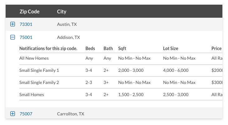The height and width of the screenshot is (125, 228).
Task: Collapse the 75001 Addison zip code row
Action: [12, 37]
